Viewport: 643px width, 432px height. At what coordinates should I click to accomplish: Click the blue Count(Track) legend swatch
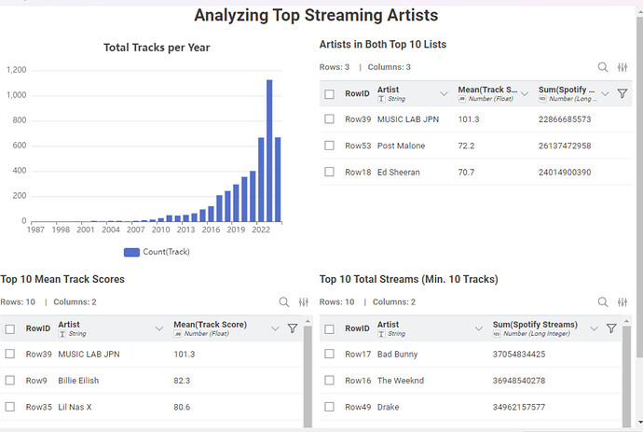tap(131, 252)
